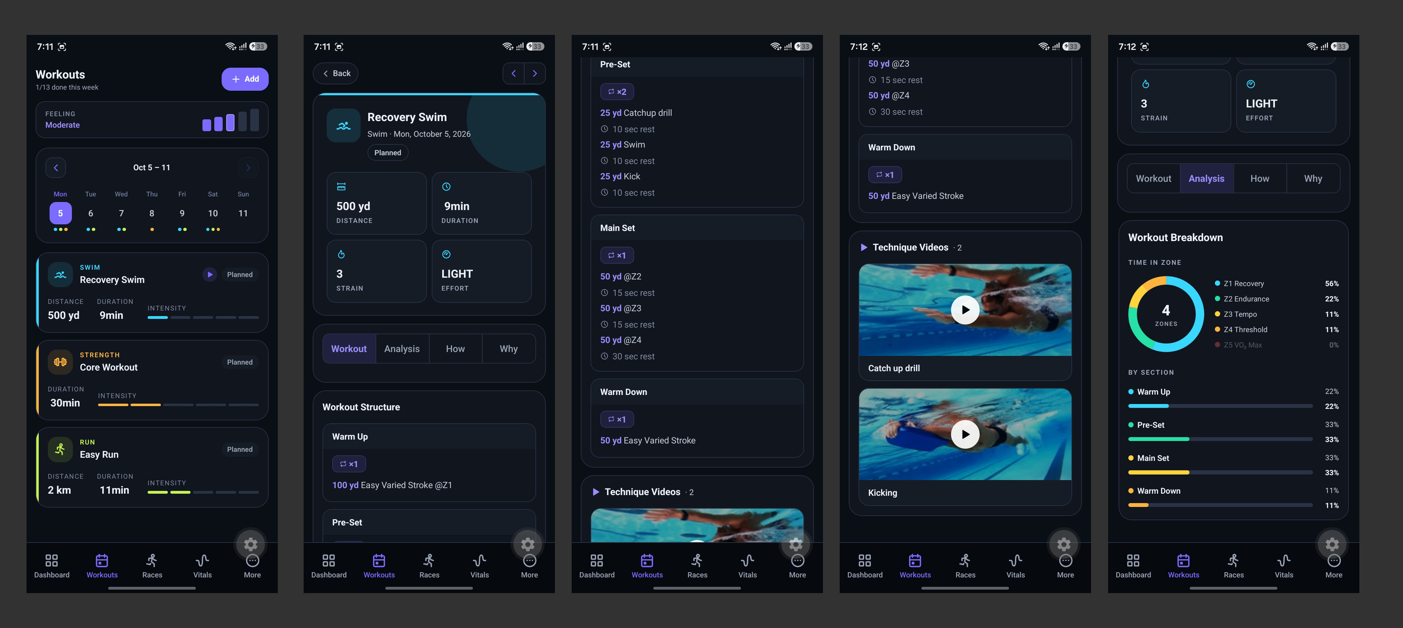The height and width of the screenshot is (628, 1403).
Task: Go to next week in Oct 5 – 11 calendar
Action: pos(248,168)
